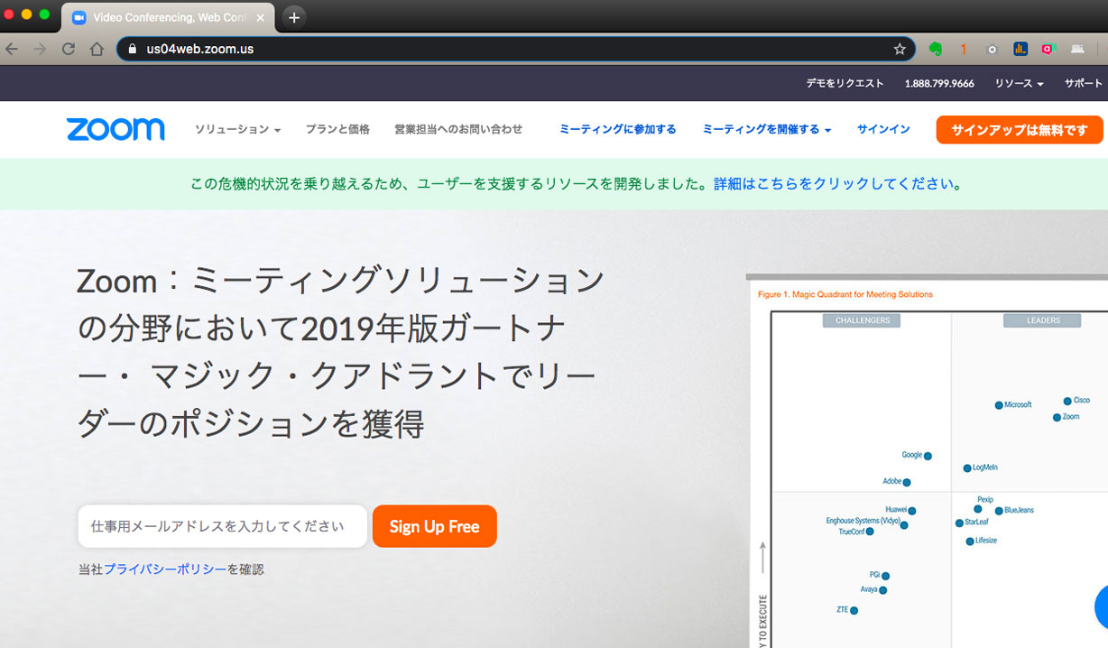Screen dimensions: 1108x648
Task: Click the headline text starting with Zoom：ミーティング
Action: click(340, 353)
